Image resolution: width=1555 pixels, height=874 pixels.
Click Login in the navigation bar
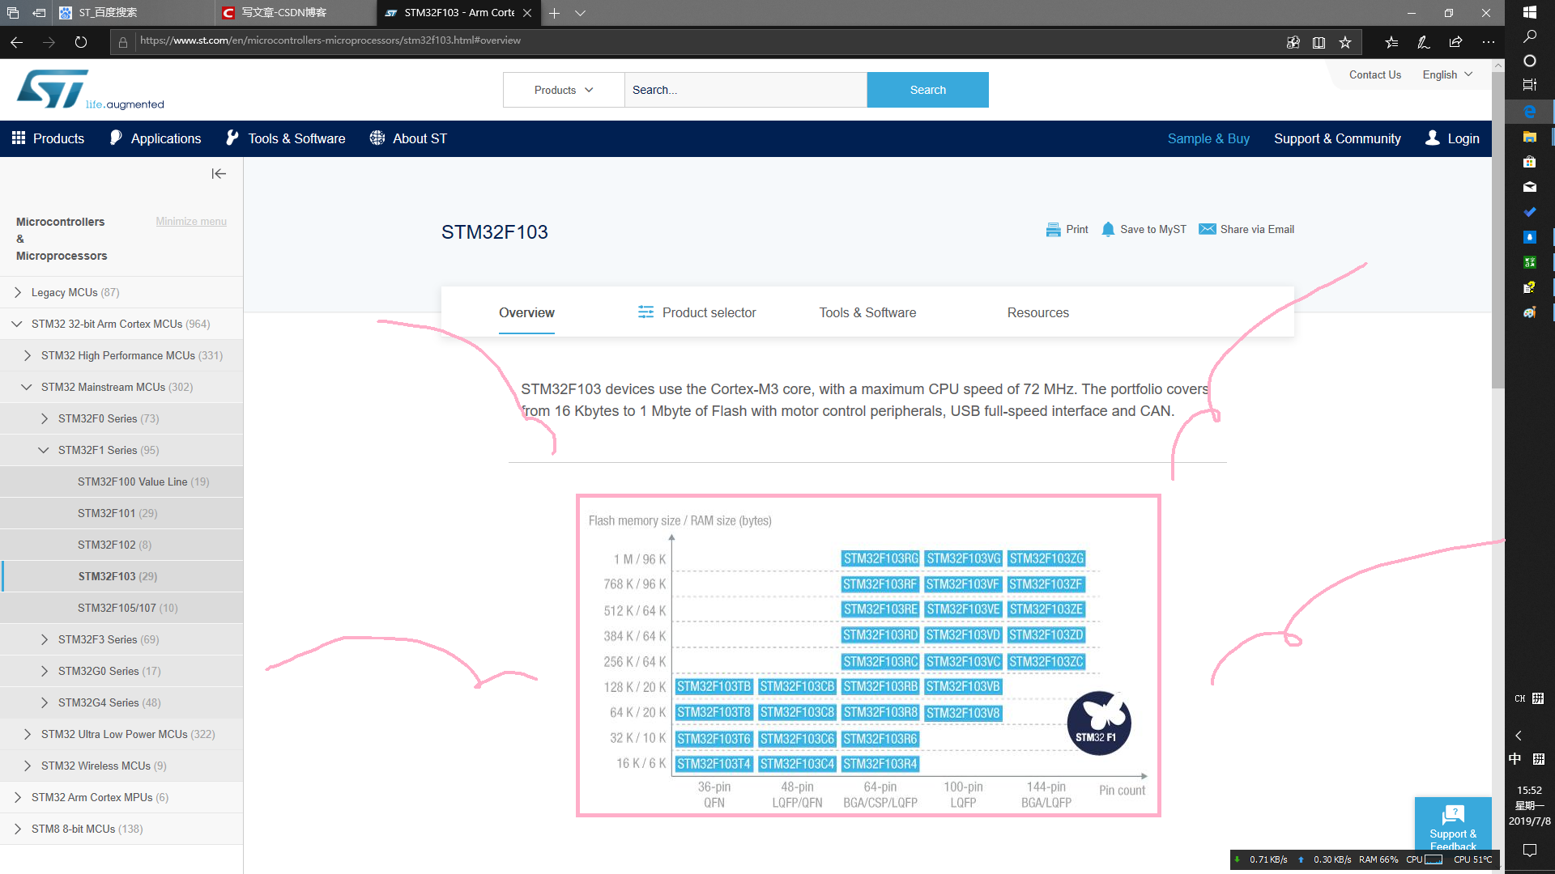point(1453,138)
